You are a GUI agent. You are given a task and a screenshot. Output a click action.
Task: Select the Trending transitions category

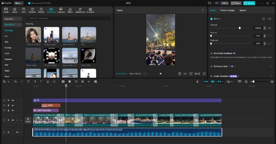tap(8, 30)
